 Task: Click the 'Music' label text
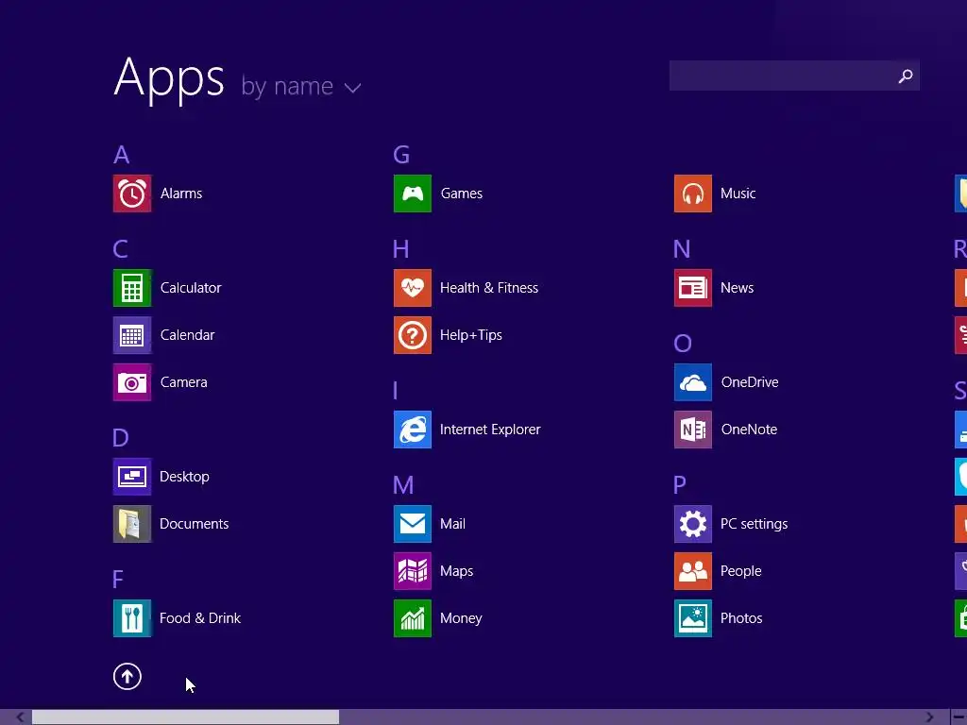pyautogui.click(x=738, y=194)
